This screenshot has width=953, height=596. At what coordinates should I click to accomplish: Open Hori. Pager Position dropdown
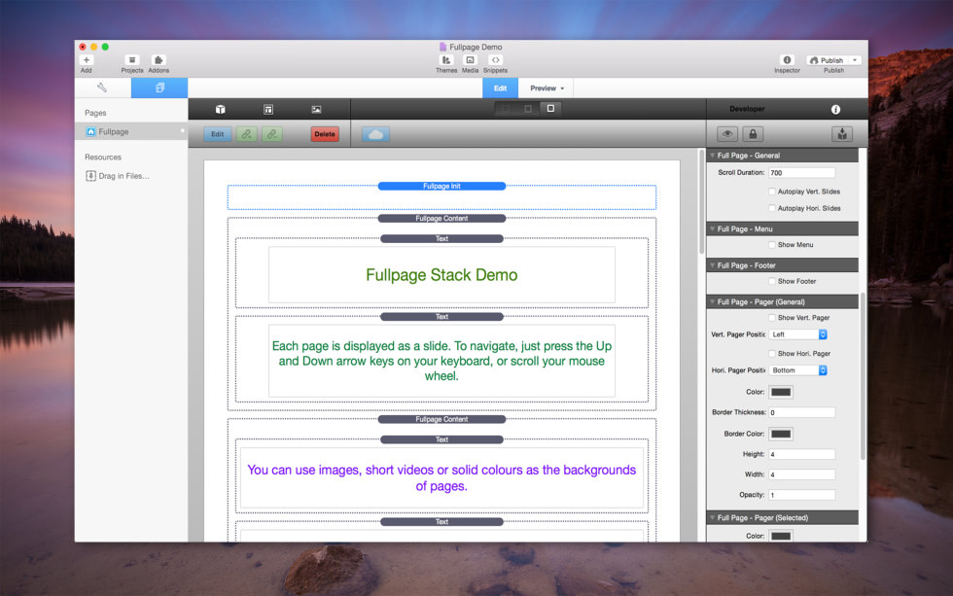(798, 370)
